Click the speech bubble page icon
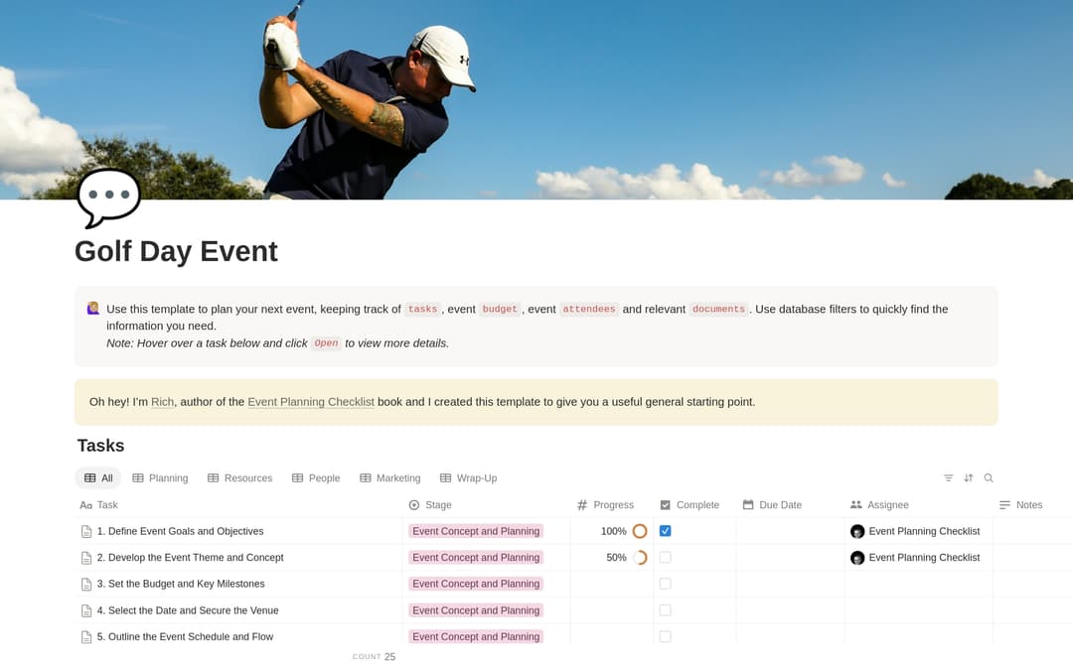 click(x=109, y=199)
